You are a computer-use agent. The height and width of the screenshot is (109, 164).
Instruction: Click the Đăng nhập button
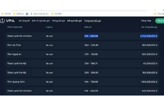[146, 21]
